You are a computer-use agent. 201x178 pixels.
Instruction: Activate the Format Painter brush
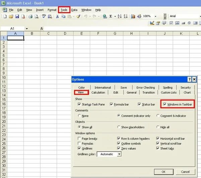tap(78, 16)
